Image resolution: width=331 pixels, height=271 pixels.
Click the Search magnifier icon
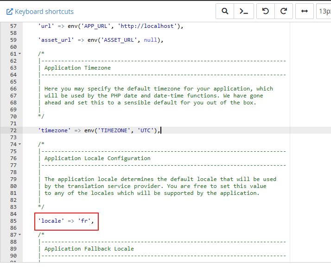point(225,12)
